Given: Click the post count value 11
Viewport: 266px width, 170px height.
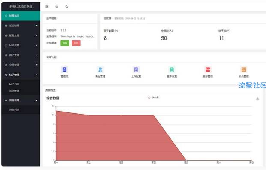Looking at the screenshot, I should click(x=221, y=38).
